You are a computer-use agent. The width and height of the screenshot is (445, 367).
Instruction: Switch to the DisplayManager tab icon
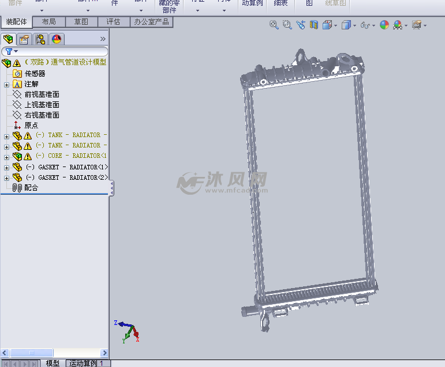click(57, 39)
